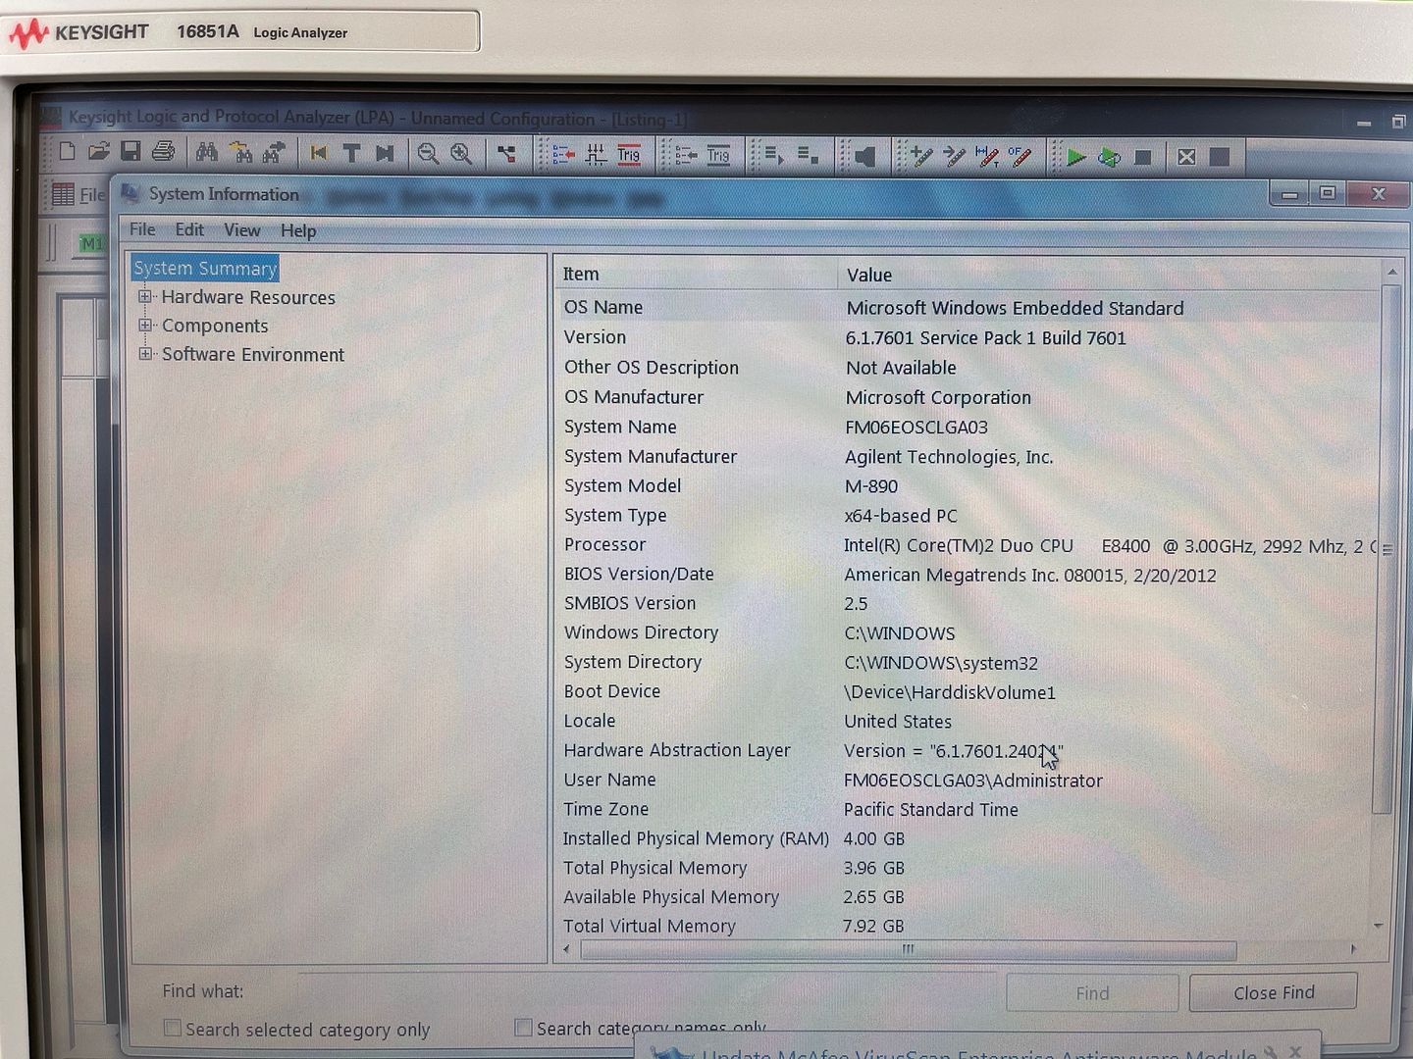This screenshot has height=1059, width=1413.
Task: Select Components tree item
Action: [x=215, y=326]
